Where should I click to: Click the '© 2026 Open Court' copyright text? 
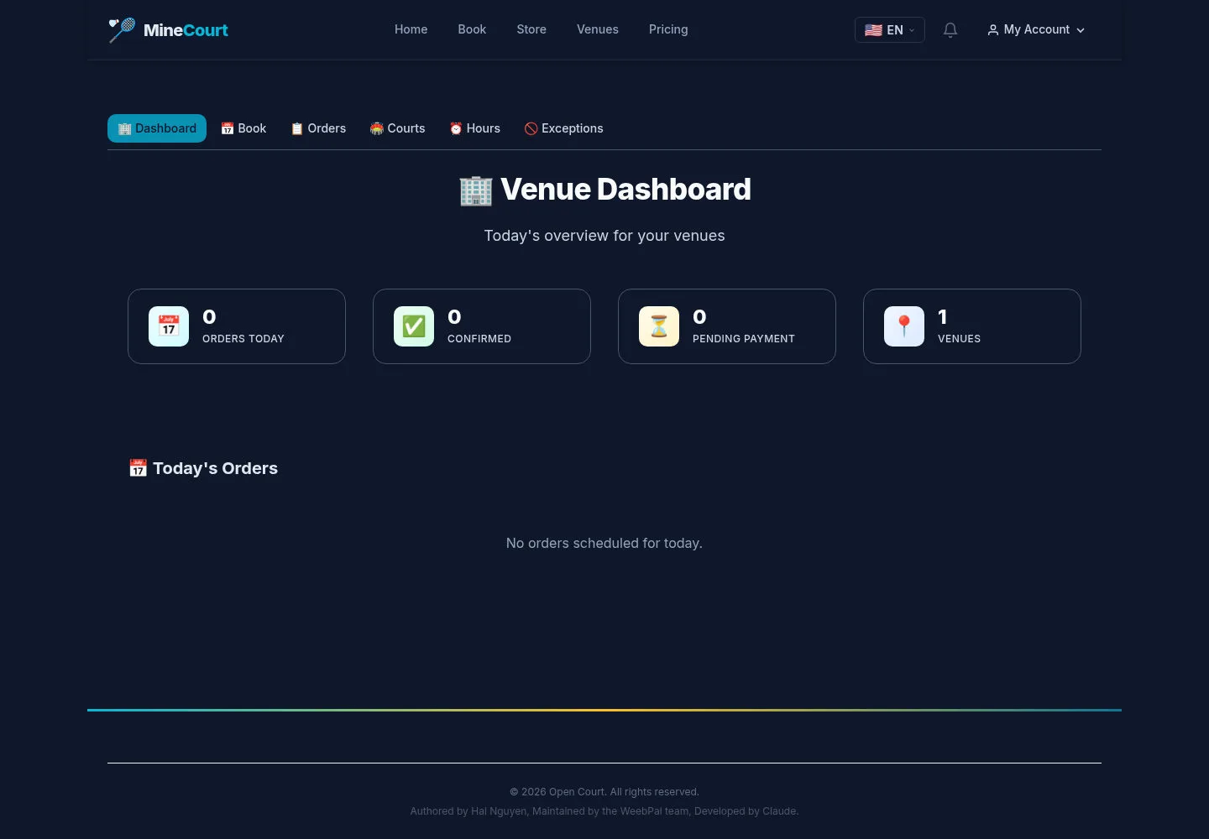604,792
